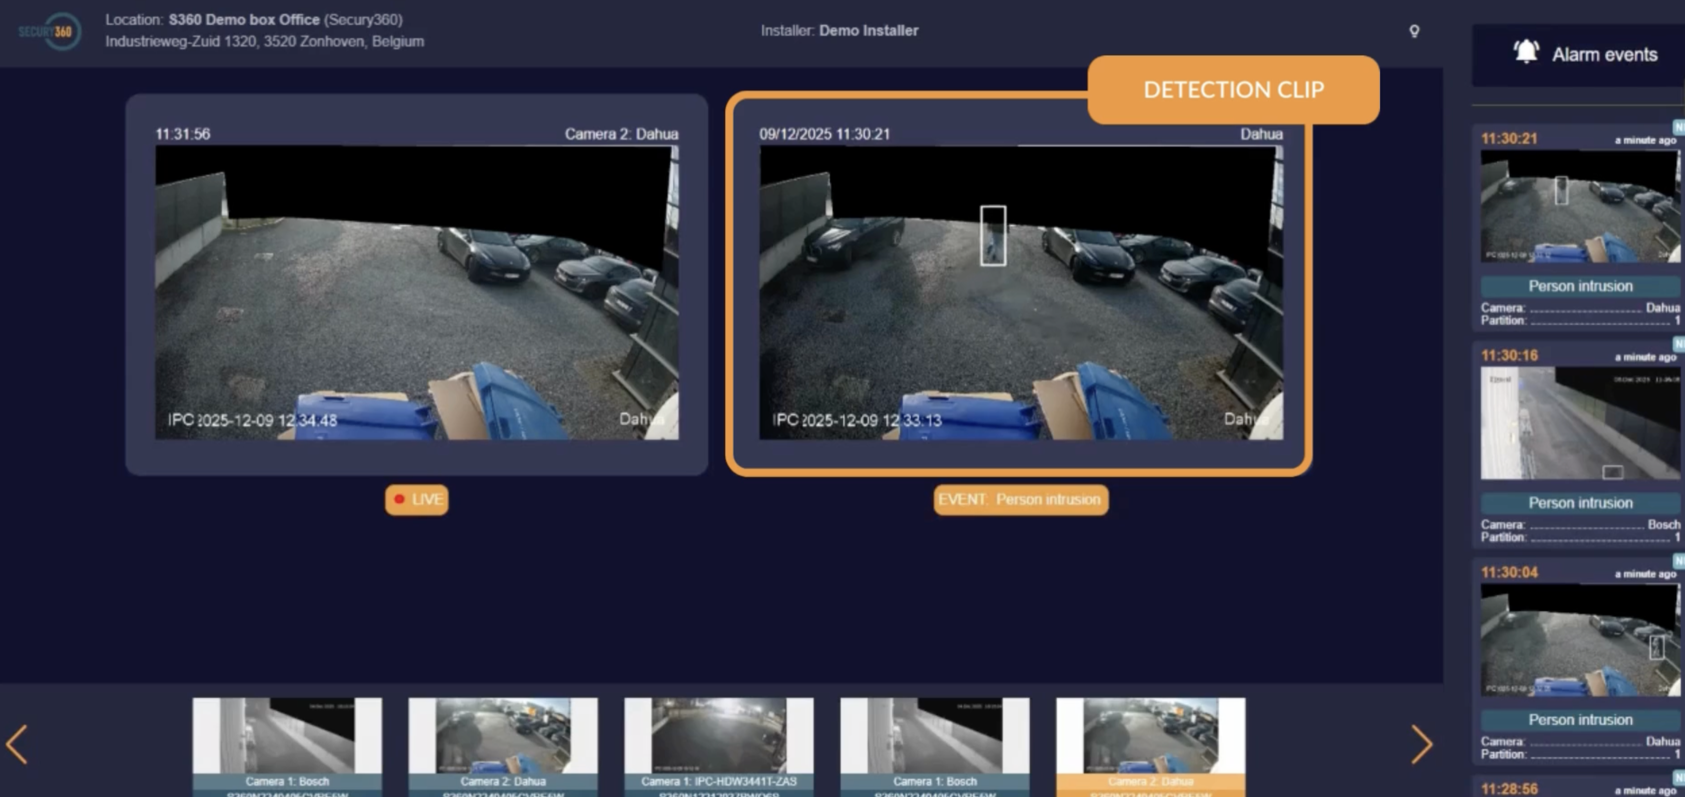Image resolution: width=1685 pixels, height=797 pixels.
Task: Click the 11:28:56 alarm timestamp
Action: 1509,788
